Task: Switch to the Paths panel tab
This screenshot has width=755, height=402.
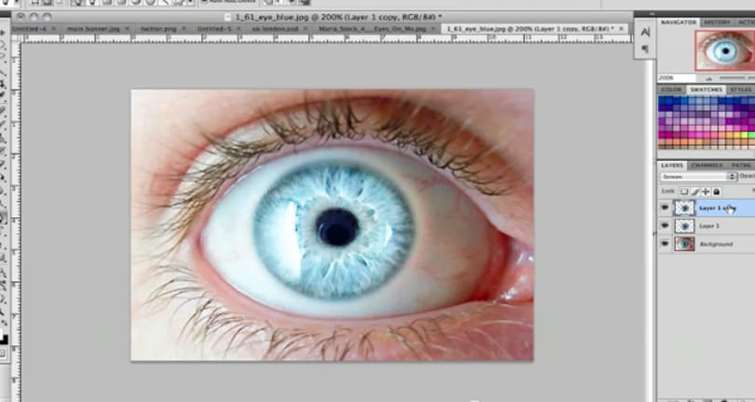Action: coord(741,166)
